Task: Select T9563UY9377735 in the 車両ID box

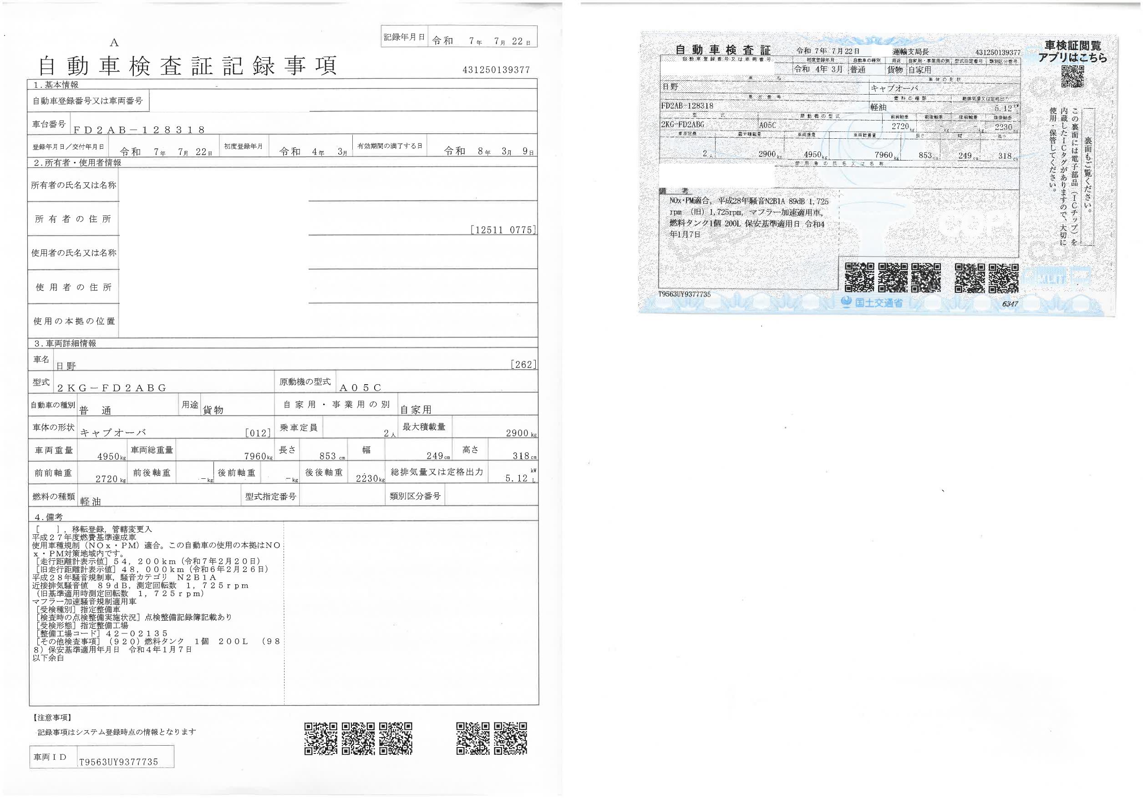Action: (x=118, y=762)
